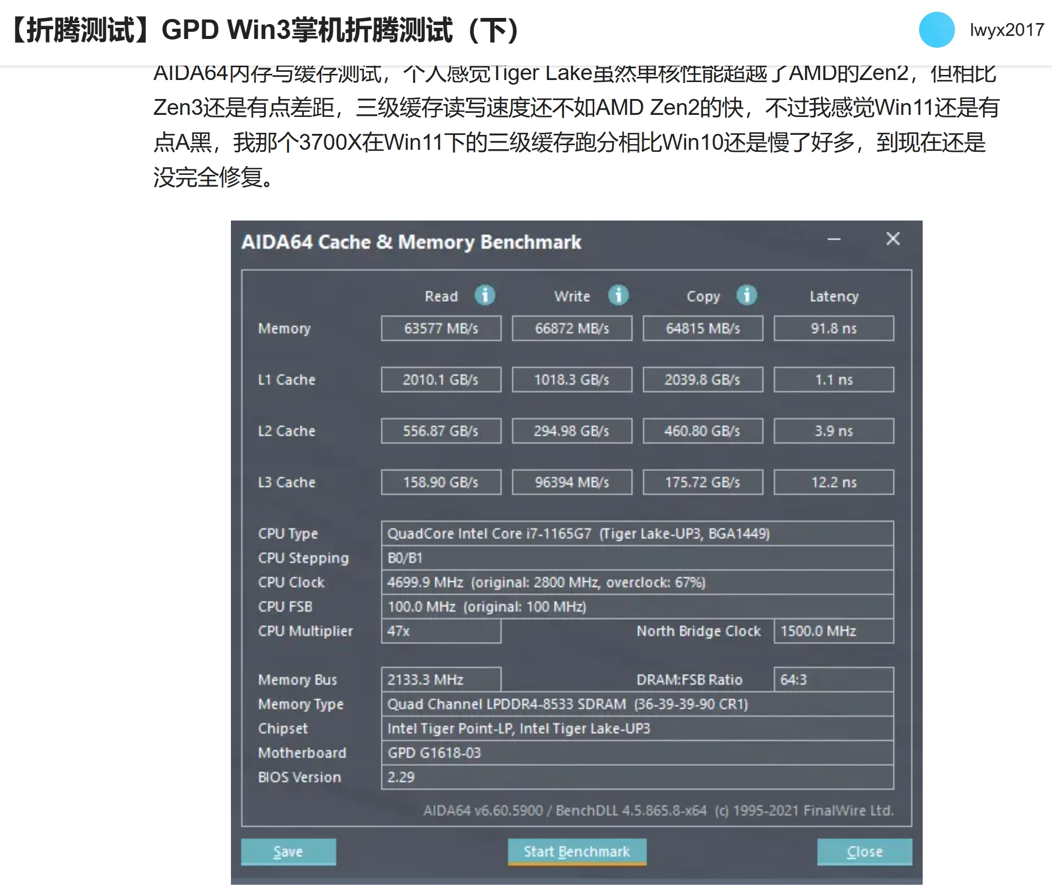Viewport: 1052px width, 895px height.
Task: Click the AIDA64 Cache & Memory Benchmark title
Action: point(411,242)
